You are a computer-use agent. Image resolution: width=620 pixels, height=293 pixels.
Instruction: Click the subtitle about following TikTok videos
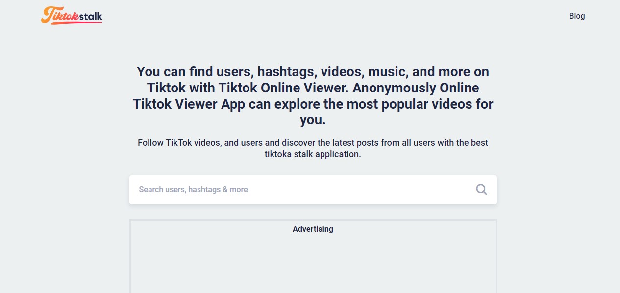click(313, 148)
